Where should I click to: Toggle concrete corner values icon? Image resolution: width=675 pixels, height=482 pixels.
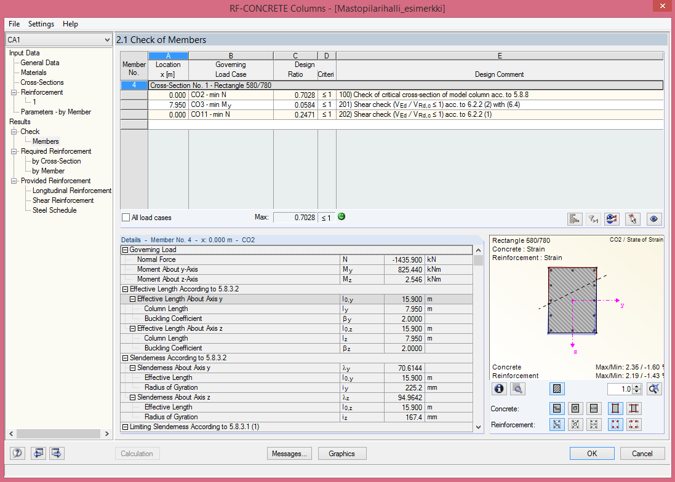(634, 408)
